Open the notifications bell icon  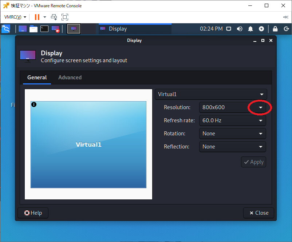tap(250, 29)
